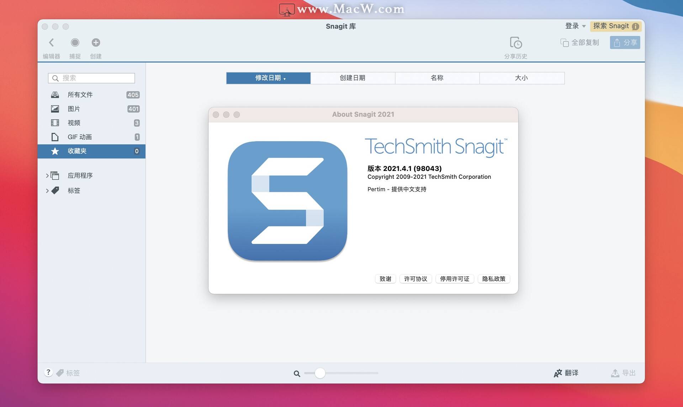The width and height of the screenshot is (683, 407).
Task: Close the About Snagit 2021 dialog
Action: (216, 114)
